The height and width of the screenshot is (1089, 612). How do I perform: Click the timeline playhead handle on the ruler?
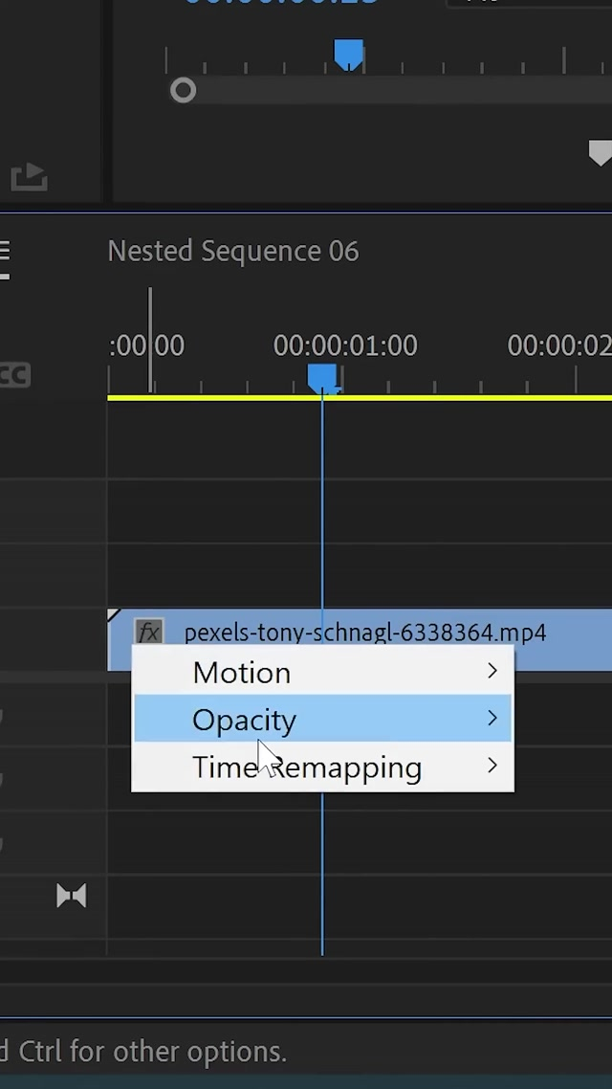click(x=322, y=378)
